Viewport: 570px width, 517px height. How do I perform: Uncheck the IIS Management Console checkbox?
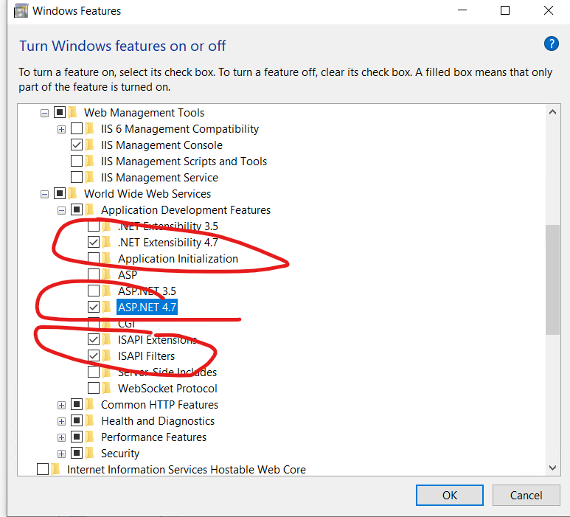[x=77, y=145]
